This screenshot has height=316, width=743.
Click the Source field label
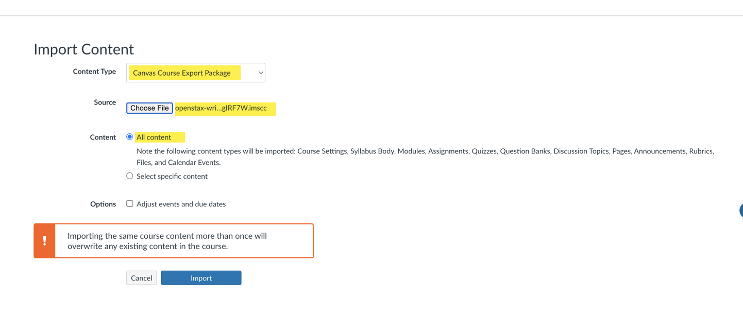click(x=105, y=102)
